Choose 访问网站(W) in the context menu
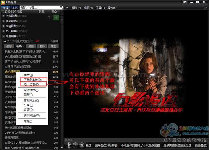 (32, 115)
